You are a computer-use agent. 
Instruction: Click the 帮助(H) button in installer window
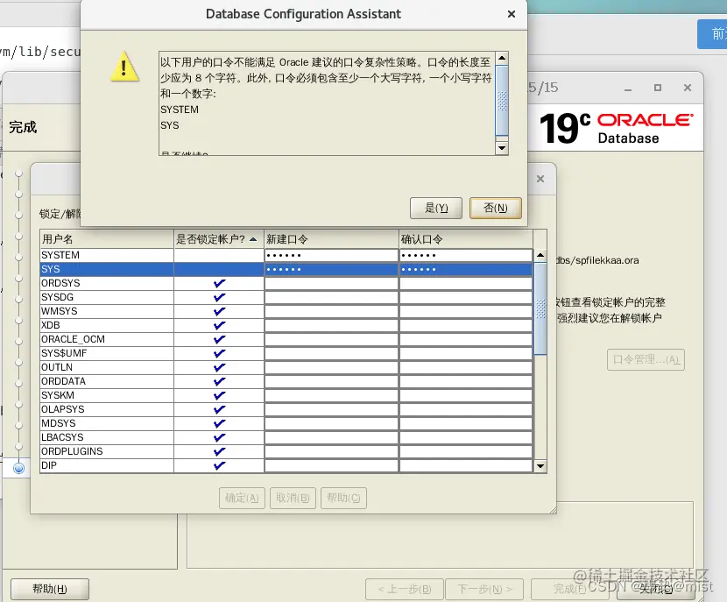[x=50, y=590]
